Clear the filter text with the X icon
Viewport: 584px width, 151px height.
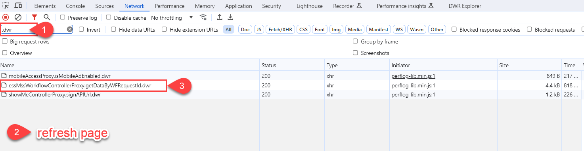[x=70, y=29]
